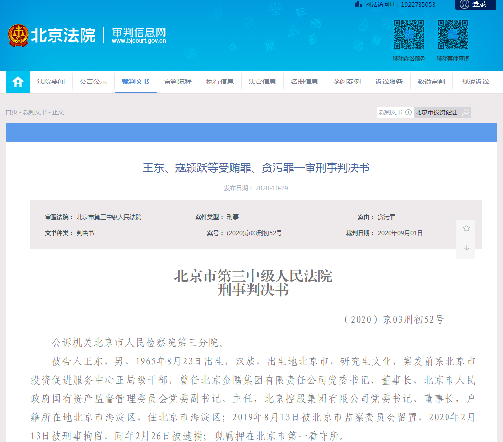Open the 名册信息 menu item

pyautogui.click(x=305, y=82)
